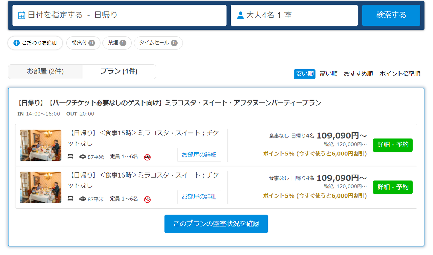Click このプランの空室状況を確認 button
Viewport: 433px width, 255px height.
[x=216, y=224]
